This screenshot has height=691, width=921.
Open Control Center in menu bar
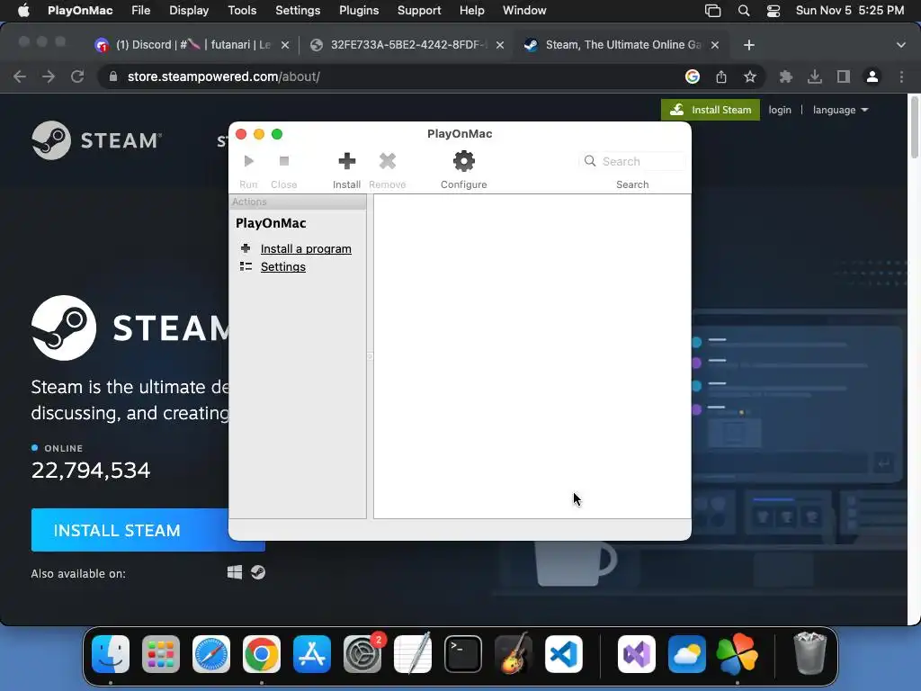click(773, 11)
